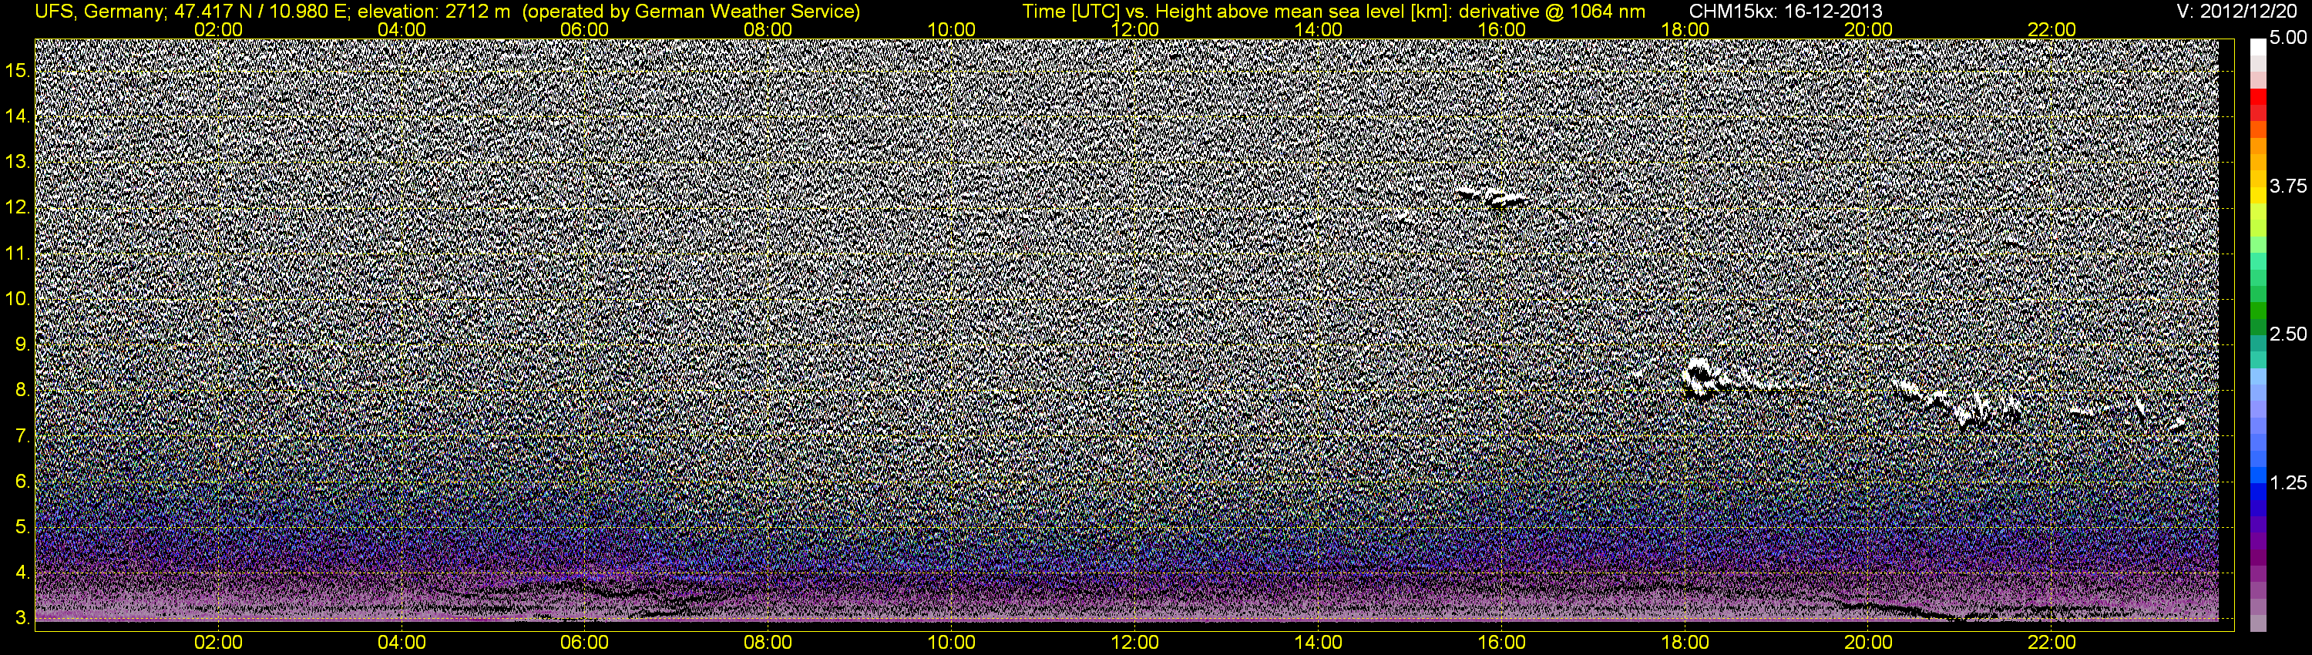2312x655 pixels.
Task: Click the 20:00 label on the bottom time axis
Action: pos(1869,643)
